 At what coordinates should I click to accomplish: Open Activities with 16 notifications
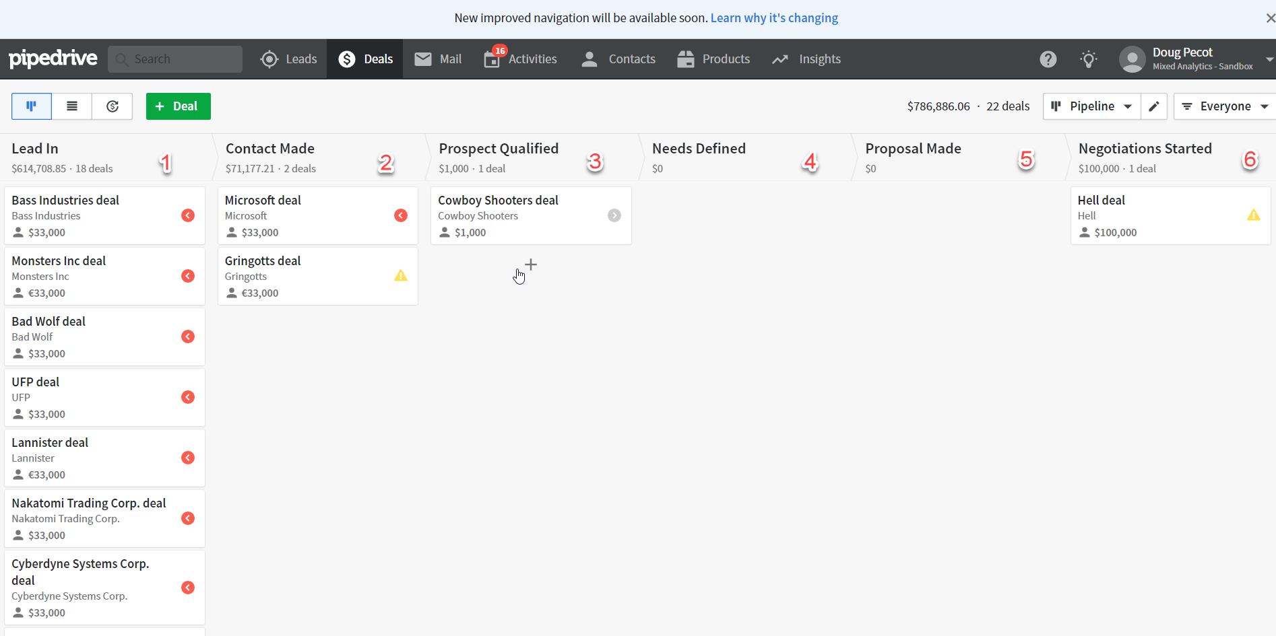click(519, 59)
